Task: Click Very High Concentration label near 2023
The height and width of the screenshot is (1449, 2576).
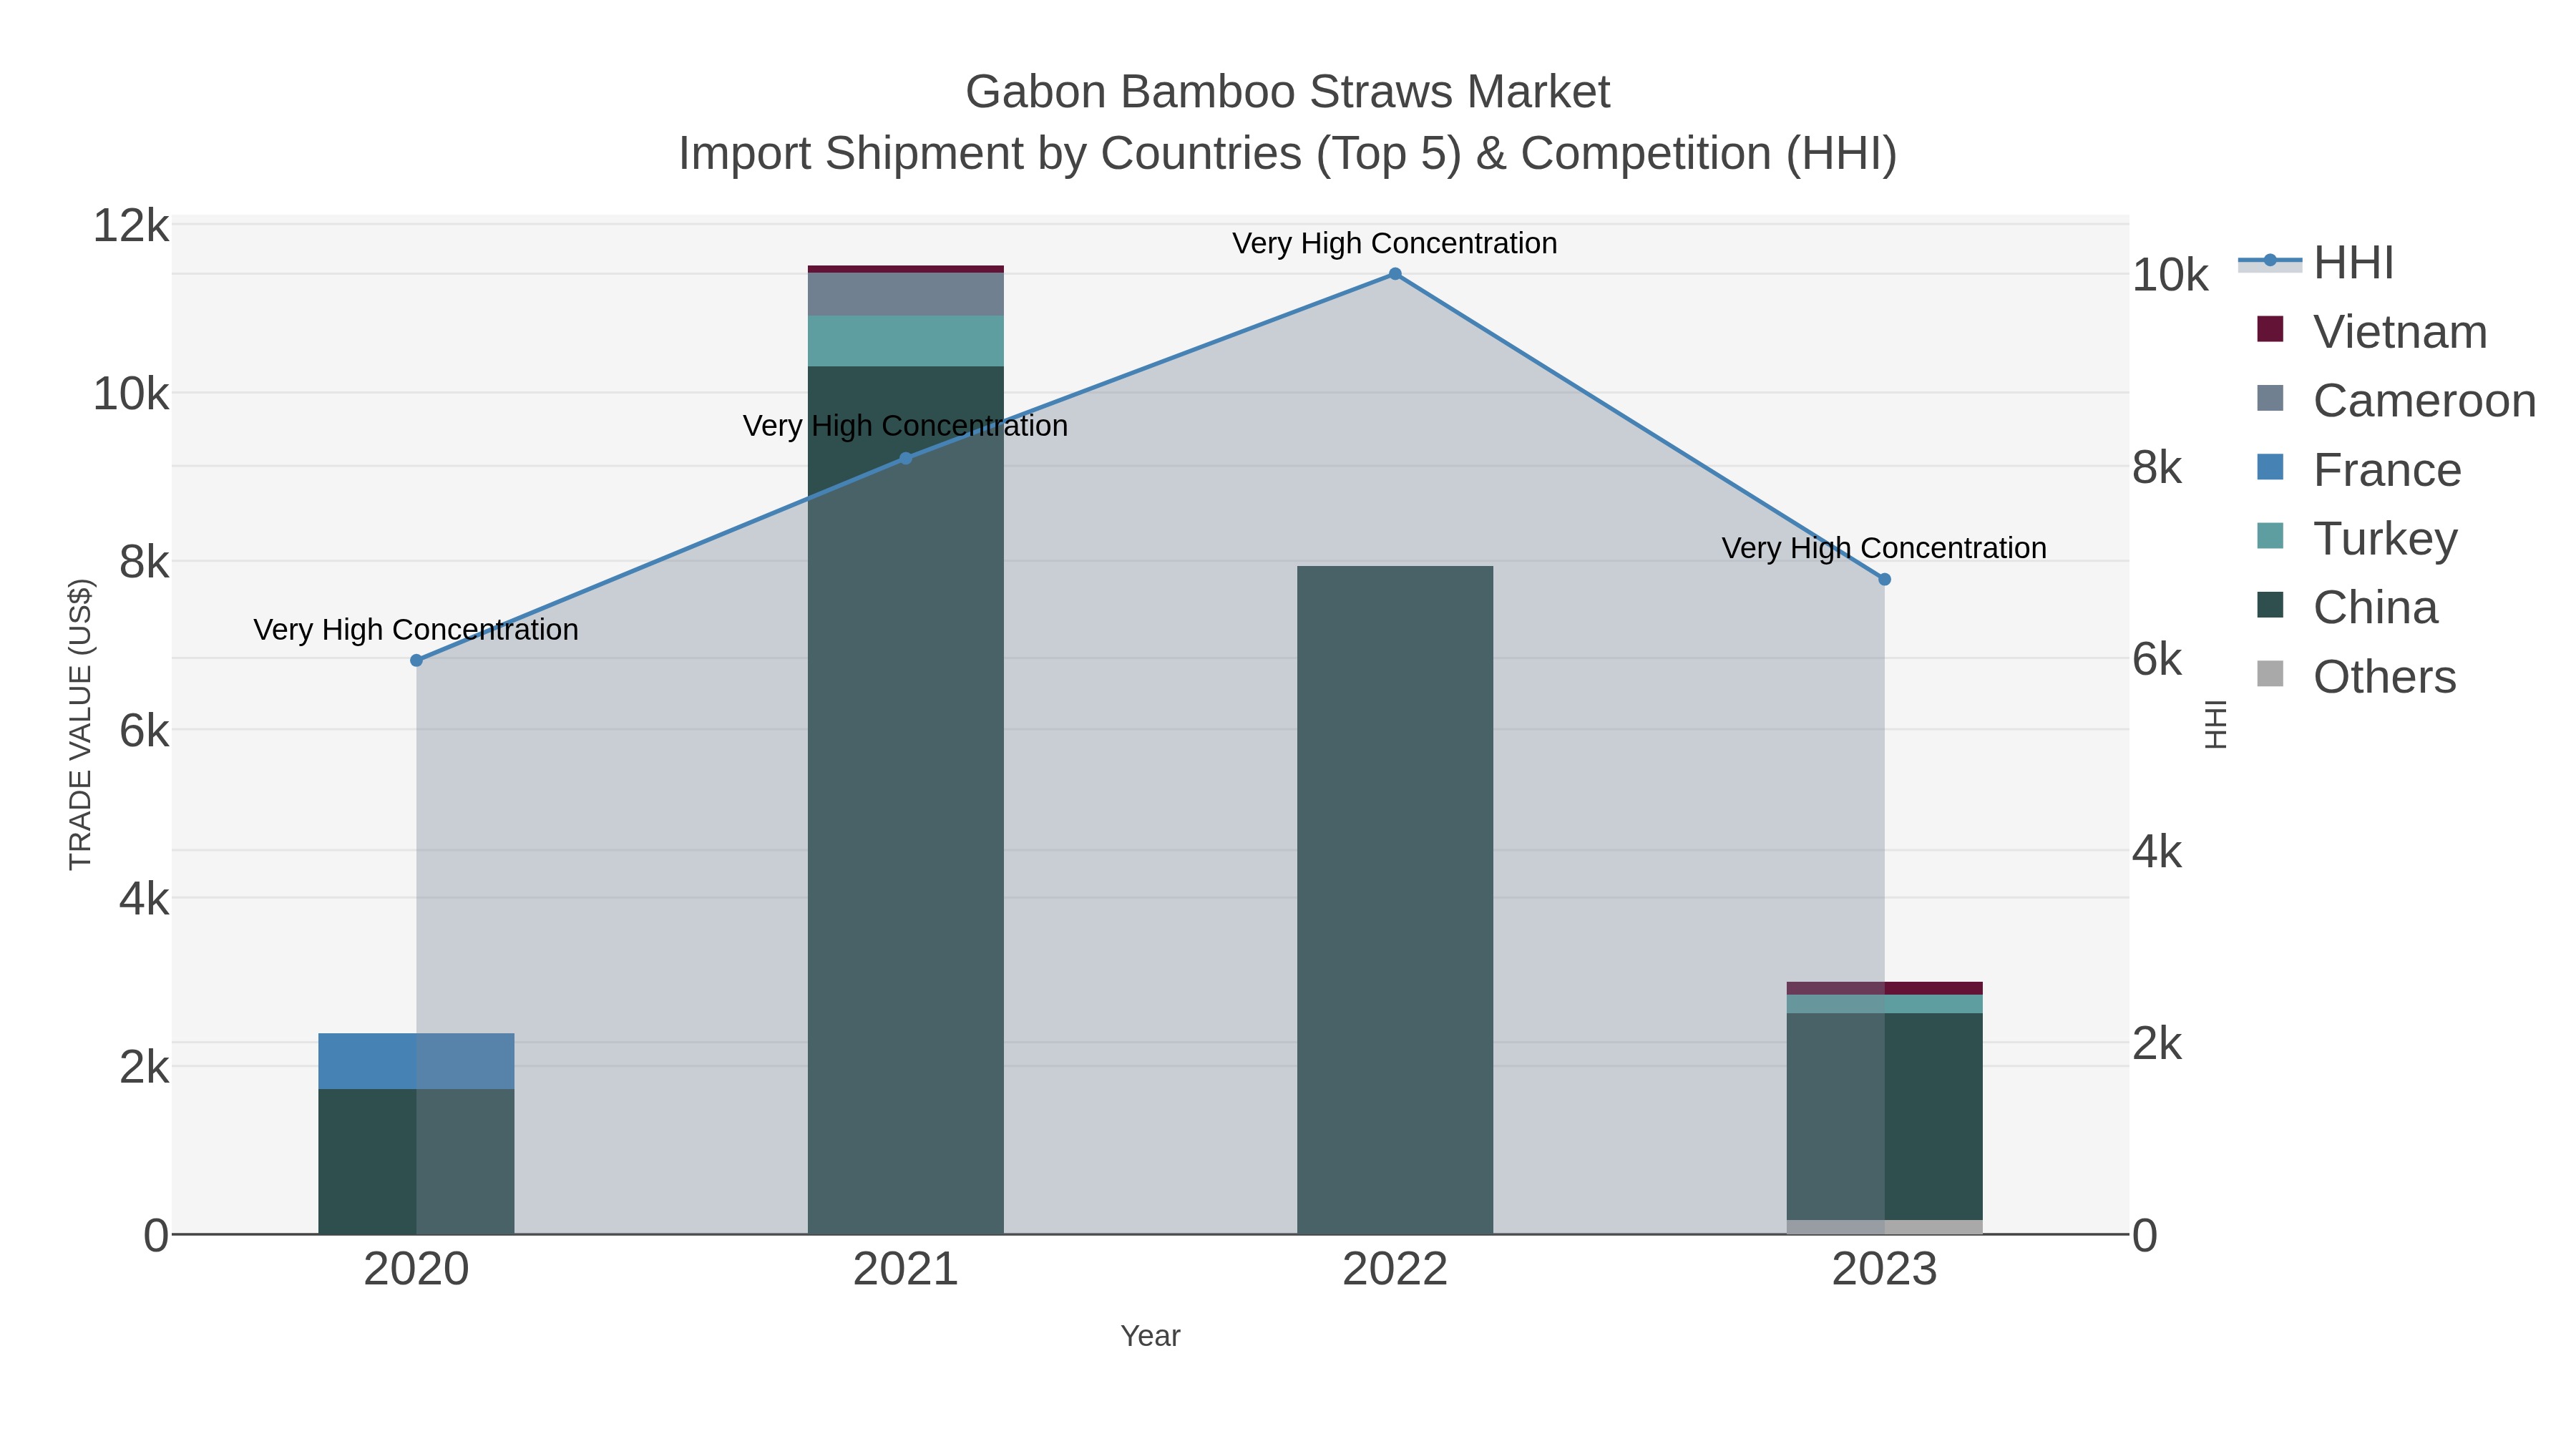Action: [x=1884, y=548]
